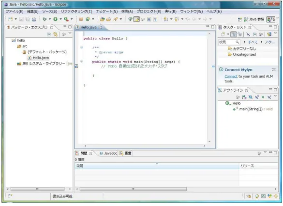The image size is (283, 206).
Task: Open the ソース(S) menu
Action: tap(50, 12)
